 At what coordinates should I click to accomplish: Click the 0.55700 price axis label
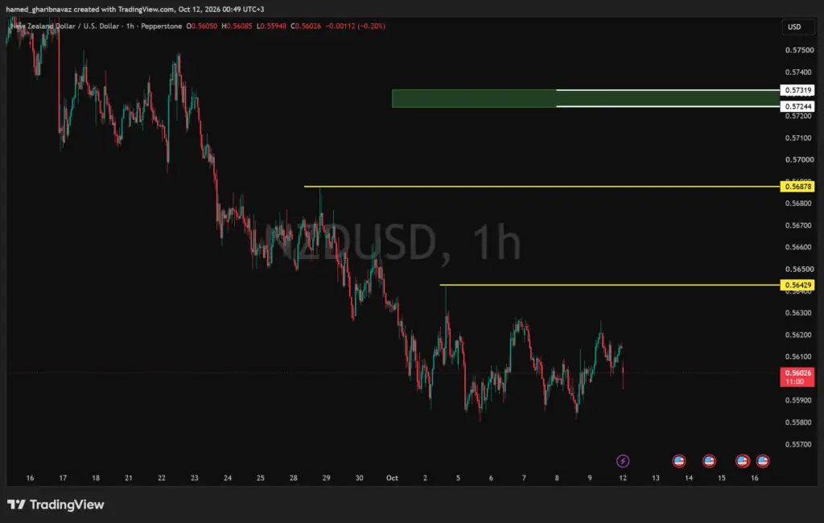797,444
